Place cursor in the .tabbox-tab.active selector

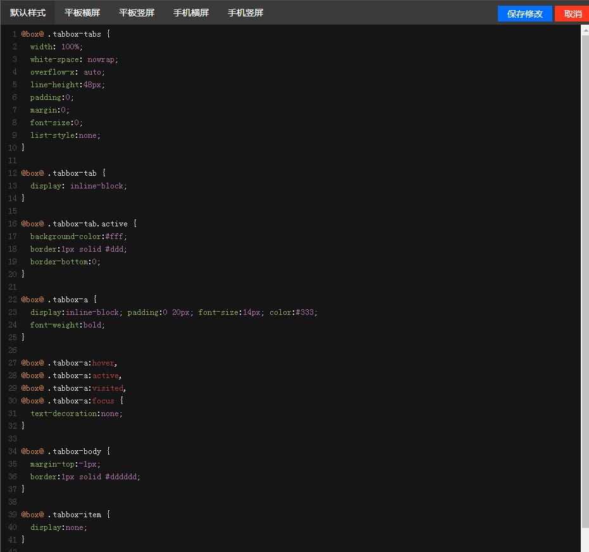pos(87,224)
